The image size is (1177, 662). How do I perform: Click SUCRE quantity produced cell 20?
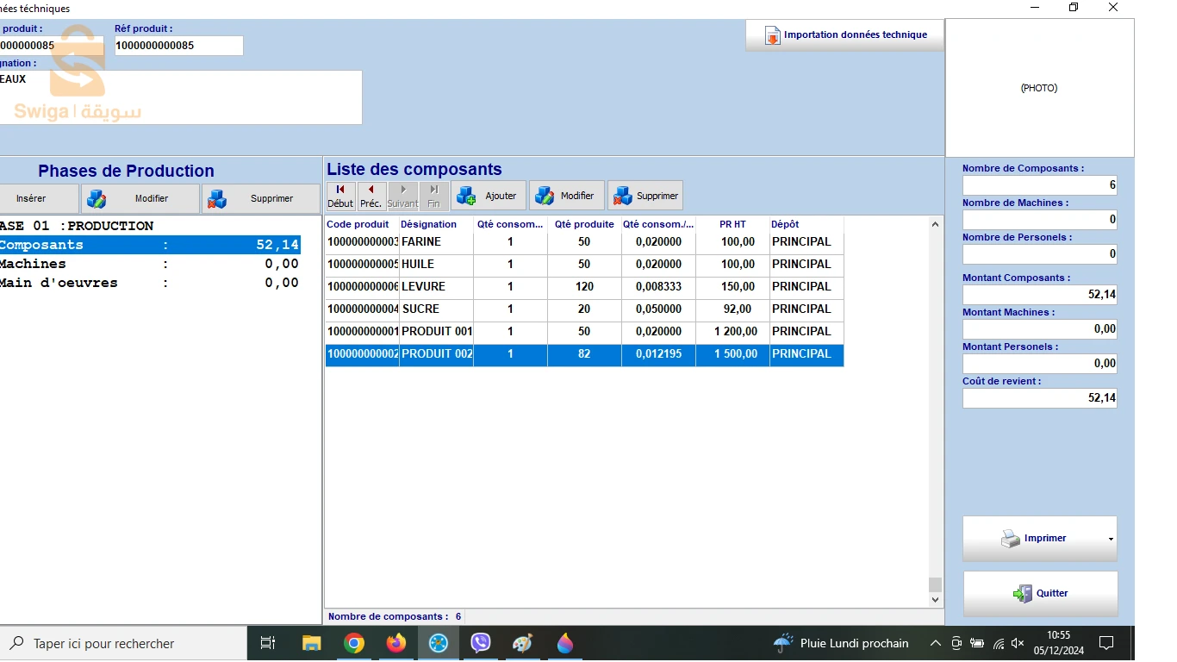click(x=584, y=309)
